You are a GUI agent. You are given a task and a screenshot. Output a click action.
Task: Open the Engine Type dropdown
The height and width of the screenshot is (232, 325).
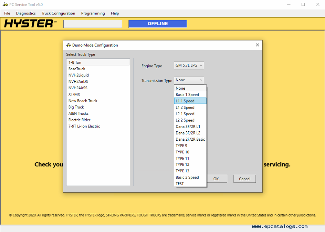(x=189, y=65)
